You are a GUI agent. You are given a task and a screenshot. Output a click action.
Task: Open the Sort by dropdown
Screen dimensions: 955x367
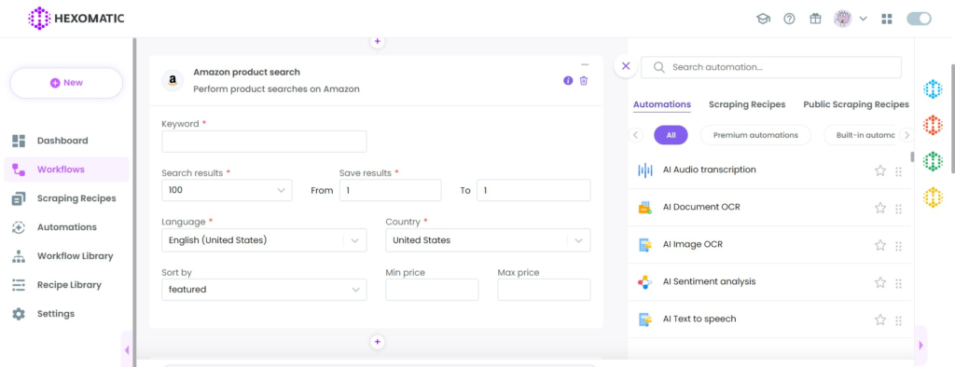(x=264, y=290)
